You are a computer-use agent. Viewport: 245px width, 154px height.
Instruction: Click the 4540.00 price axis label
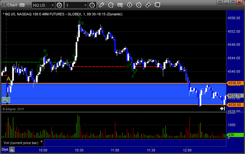pos(234,71)
